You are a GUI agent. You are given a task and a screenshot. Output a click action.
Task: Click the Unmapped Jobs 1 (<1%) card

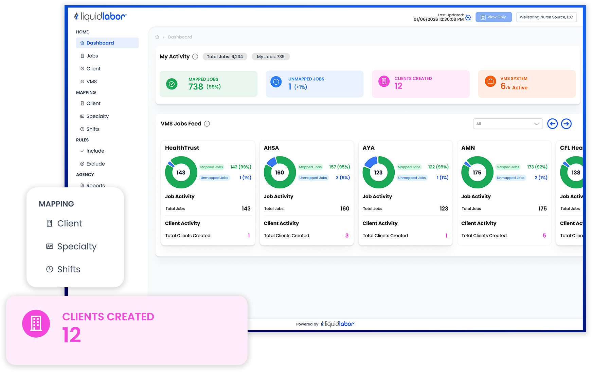click(x=315, y=84)
